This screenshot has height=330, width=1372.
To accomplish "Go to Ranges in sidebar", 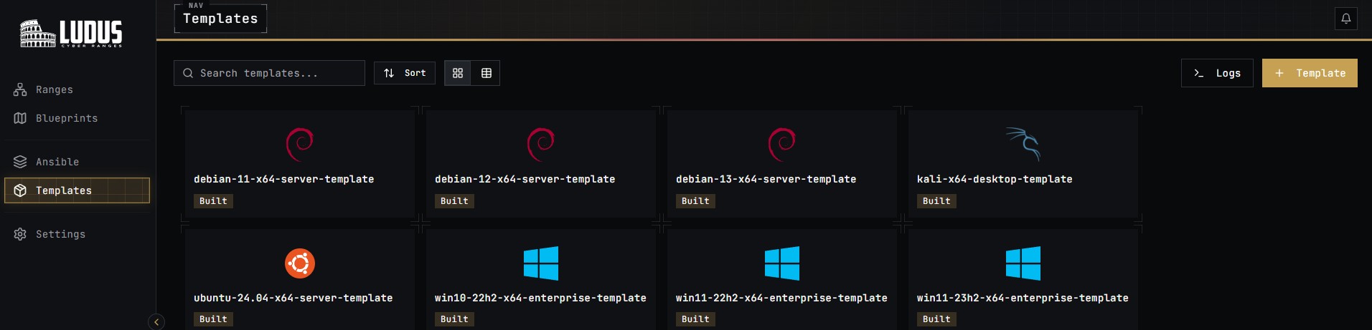I will 77,89.
